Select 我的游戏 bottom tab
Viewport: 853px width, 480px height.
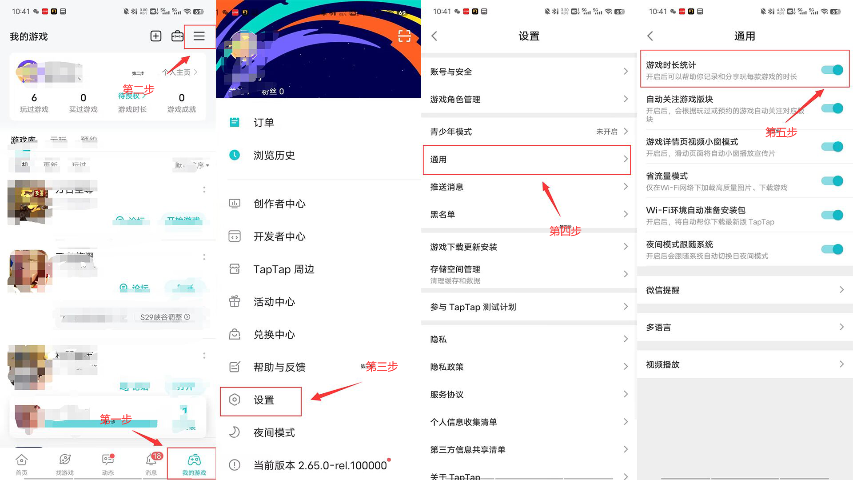point(194,464)
